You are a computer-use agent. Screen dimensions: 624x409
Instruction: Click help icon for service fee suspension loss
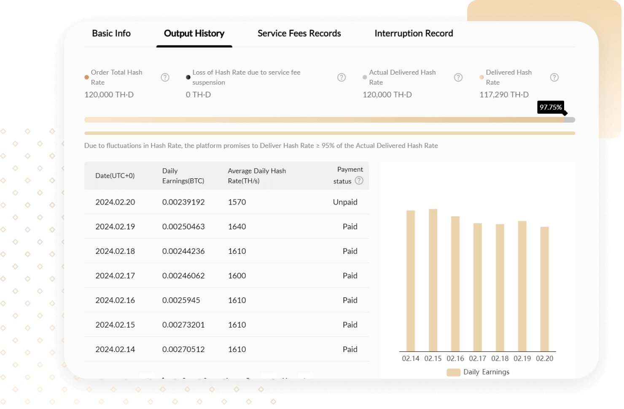click(x=342, y=77)
